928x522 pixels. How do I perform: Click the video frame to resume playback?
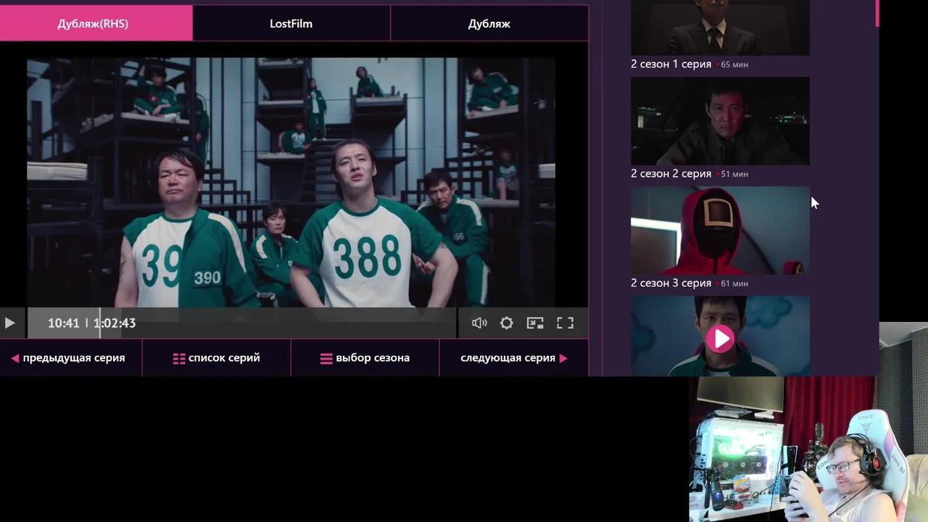pos(291,181)
